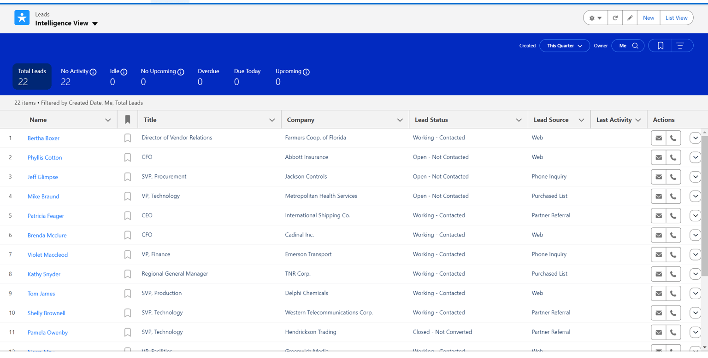Email Kathy Snyder
This screenshot has width=708, height=358.
659,274
